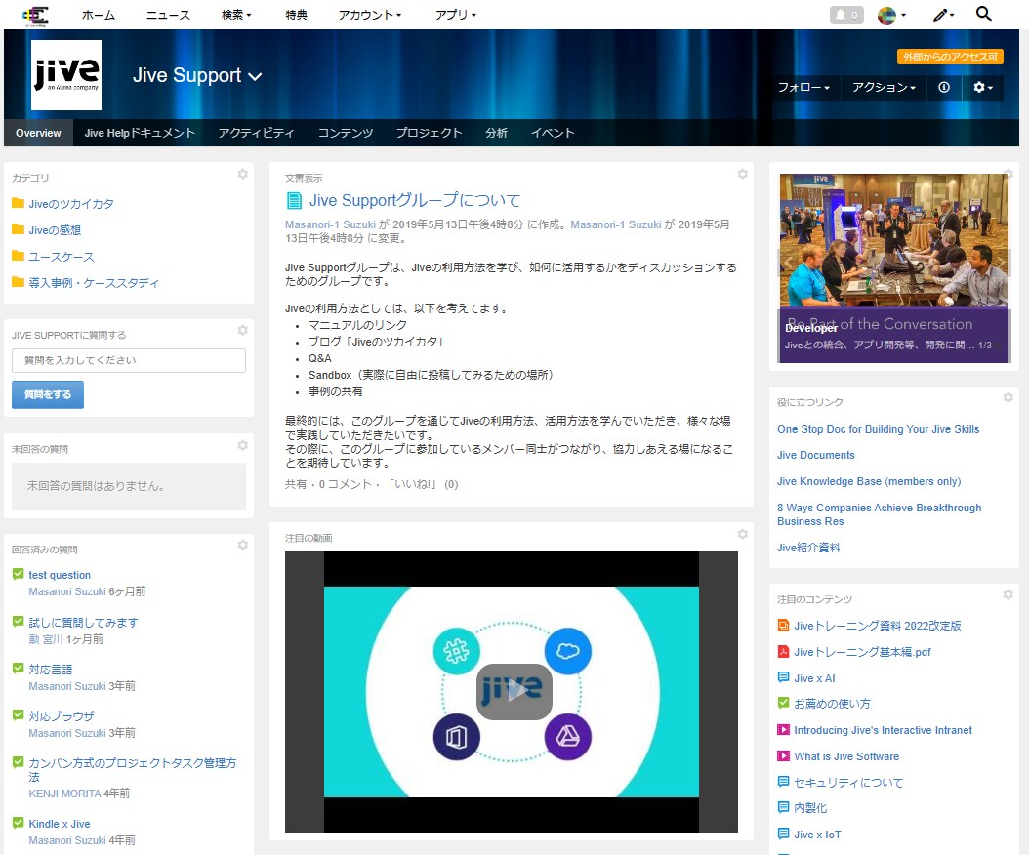The width and height of the screenshot is (1029, 855).
Task: Click the folder icon for ユースケース
Action: click(x=18, y=256)
